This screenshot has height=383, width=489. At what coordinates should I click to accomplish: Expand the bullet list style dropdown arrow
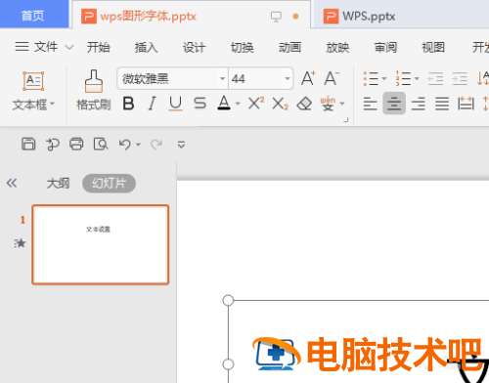click(x=383, y=78)
